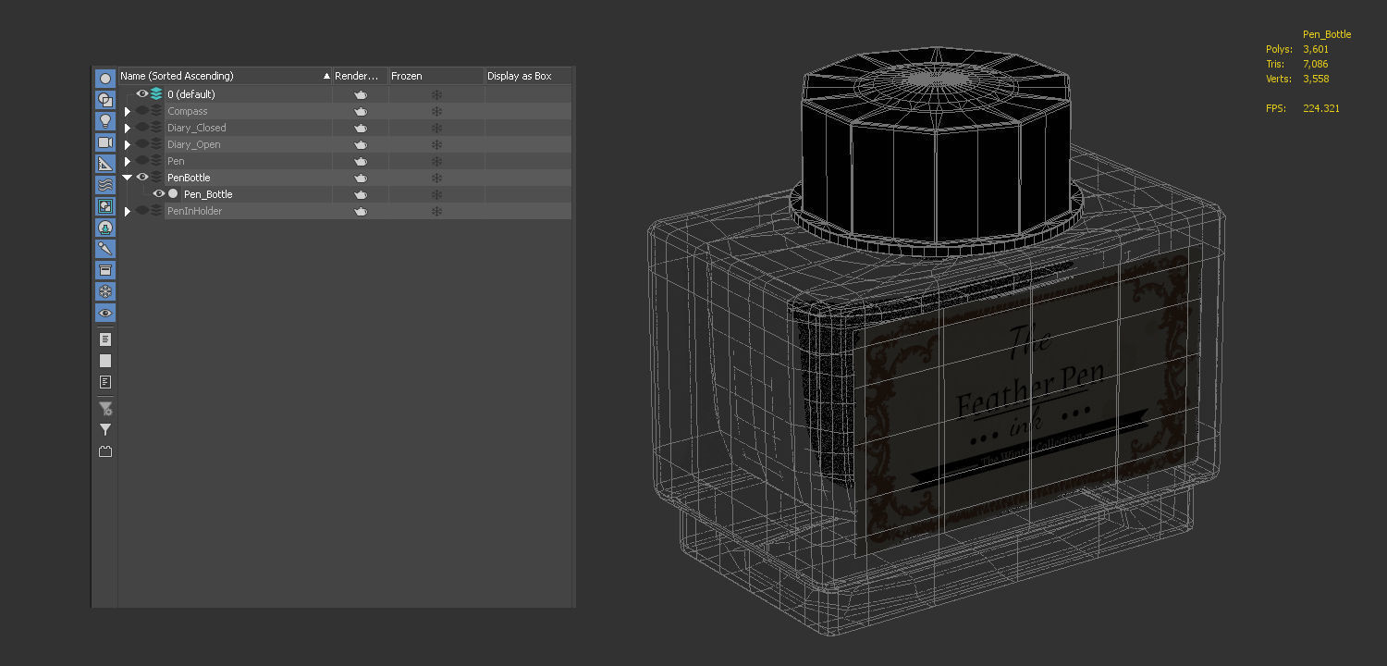Select the PenBottle layer name
The width and height of the screenshot is (1387, 666).
click(189, 178)
